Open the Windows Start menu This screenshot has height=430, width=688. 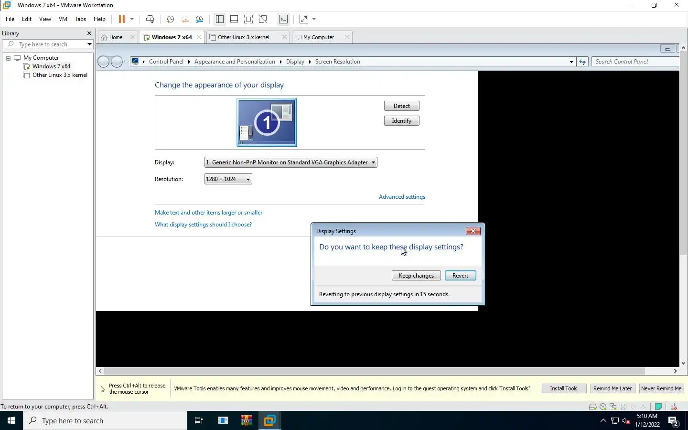(11, 420)
